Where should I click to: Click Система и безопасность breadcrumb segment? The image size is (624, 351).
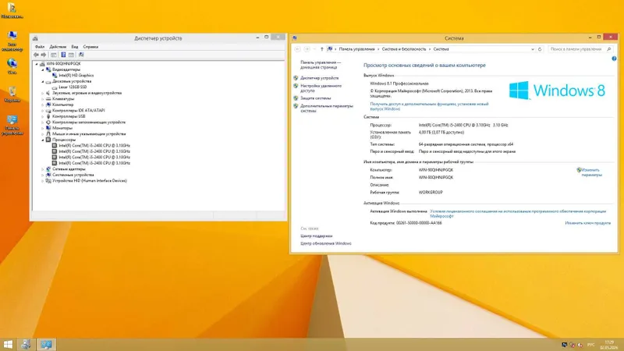coord(403,49)
